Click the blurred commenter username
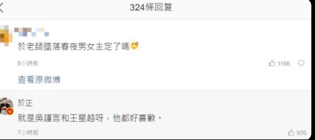Viewport: 315px width, 140px height. [31, 32]
